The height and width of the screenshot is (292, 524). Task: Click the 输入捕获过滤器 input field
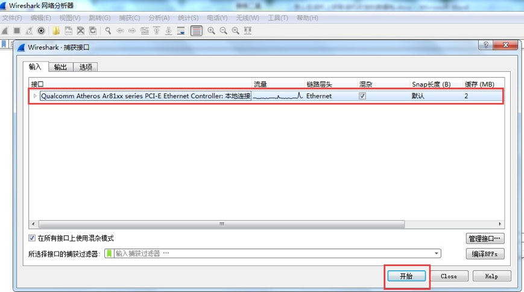coord(273,253)
